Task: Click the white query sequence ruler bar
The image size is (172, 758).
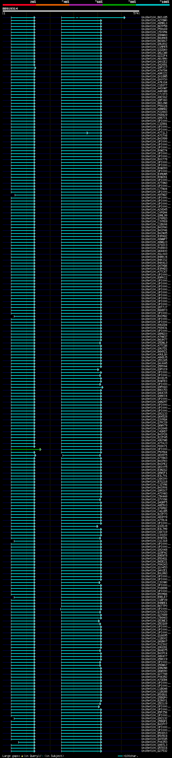Action: [71, 11]
